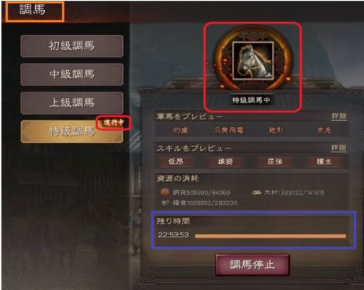Select the 上級調馬 tab

coord(72,103)
